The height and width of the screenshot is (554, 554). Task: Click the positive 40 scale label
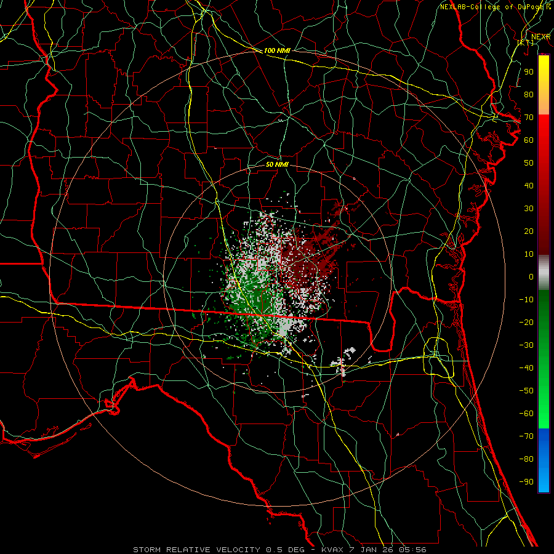pos(529,185)
